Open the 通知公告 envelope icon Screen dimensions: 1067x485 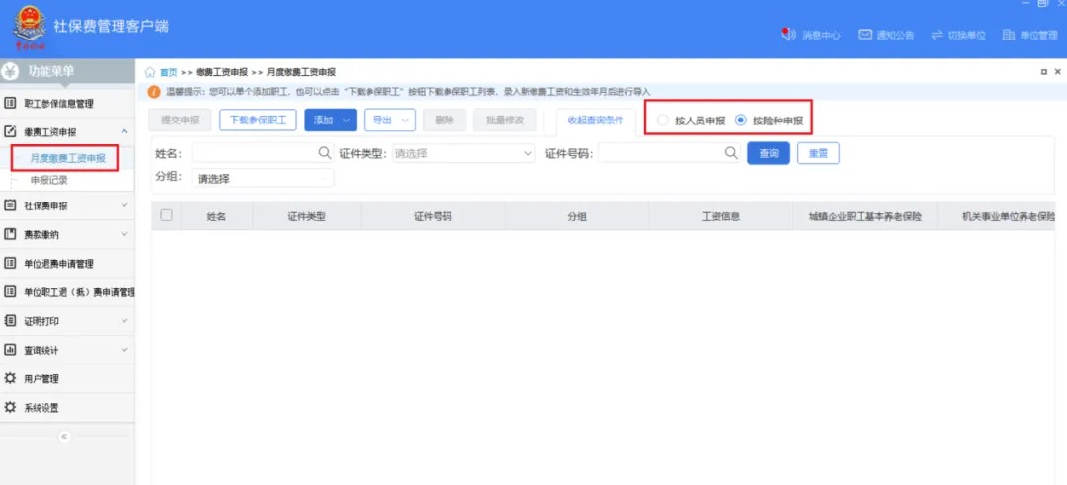(864, 35)
